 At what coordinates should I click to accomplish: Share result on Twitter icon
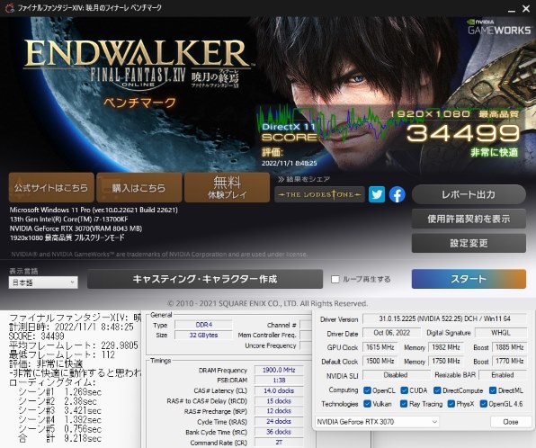(377, 194)
